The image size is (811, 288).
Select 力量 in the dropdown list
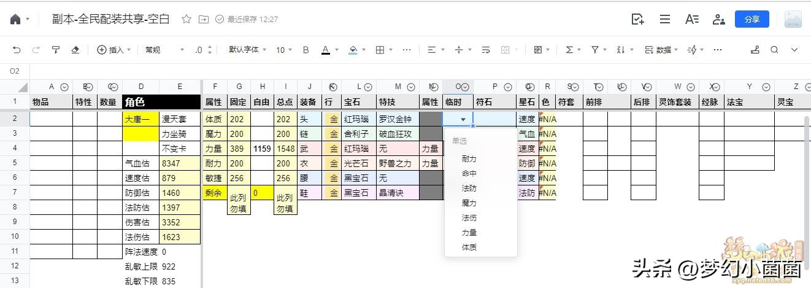click(x=481, y=232)
